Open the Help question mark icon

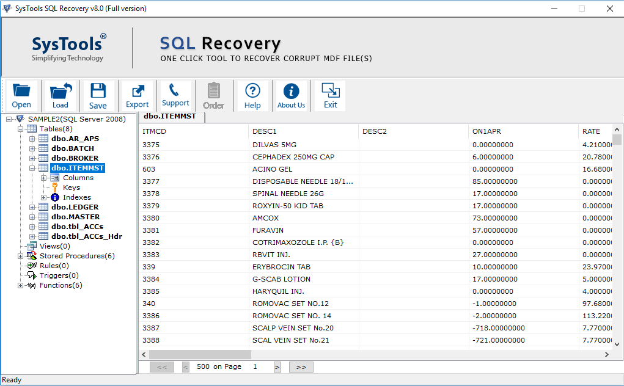tap(252, 90)
